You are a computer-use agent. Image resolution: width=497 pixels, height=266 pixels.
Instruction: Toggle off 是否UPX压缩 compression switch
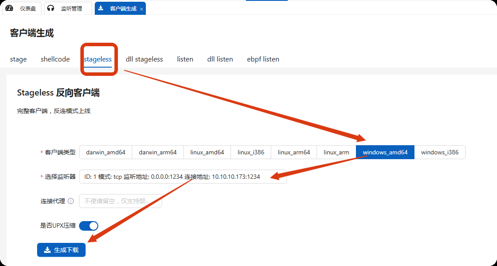pos(89,225)
